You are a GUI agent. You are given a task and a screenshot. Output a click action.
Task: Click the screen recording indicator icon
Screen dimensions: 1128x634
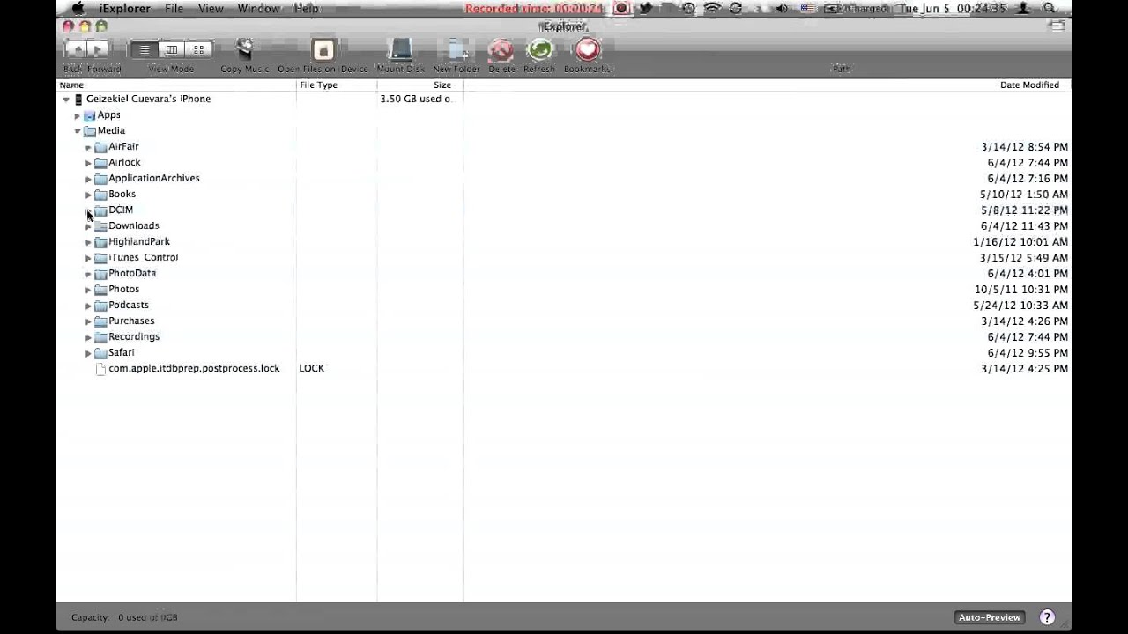pyautogui.click(x=622, y=8)
